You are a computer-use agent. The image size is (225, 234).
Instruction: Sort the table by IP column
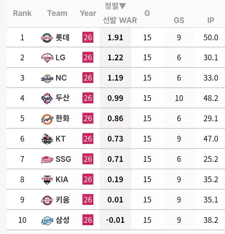pyautogui.click(x=211, y=20)
